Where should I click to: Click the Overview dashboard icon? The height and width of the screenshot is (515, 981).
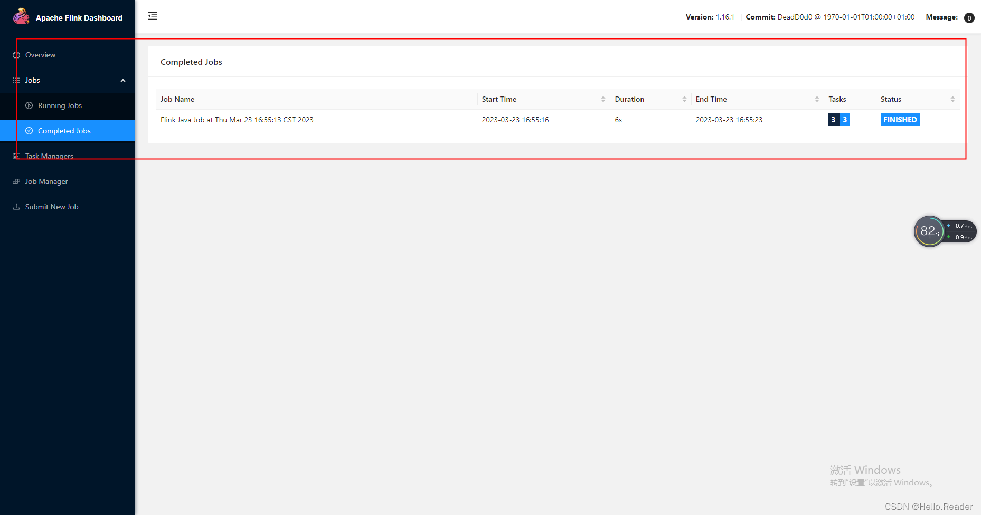tap(16, 55)
